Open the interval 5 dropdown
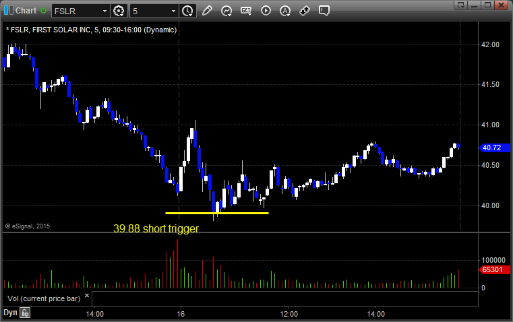Screen dimensions: 513x322 [x=173, y=11]
